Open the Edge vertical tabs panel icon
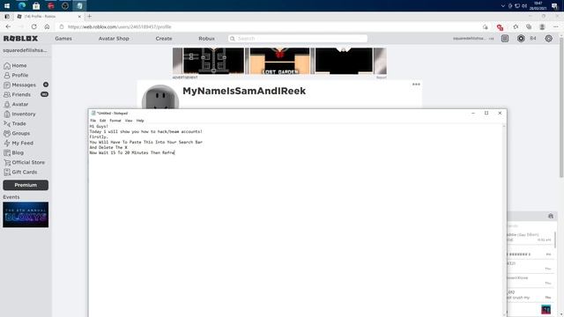 click(x=7, y=17)
